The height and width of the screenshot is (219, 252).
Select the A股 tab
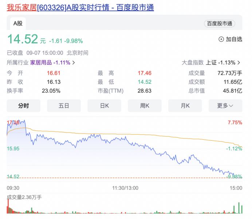point(18,23)
